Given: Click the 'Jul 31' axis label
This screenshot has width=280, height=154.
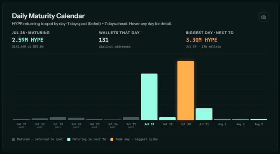Looking at the screenshot, I should 204,124.
